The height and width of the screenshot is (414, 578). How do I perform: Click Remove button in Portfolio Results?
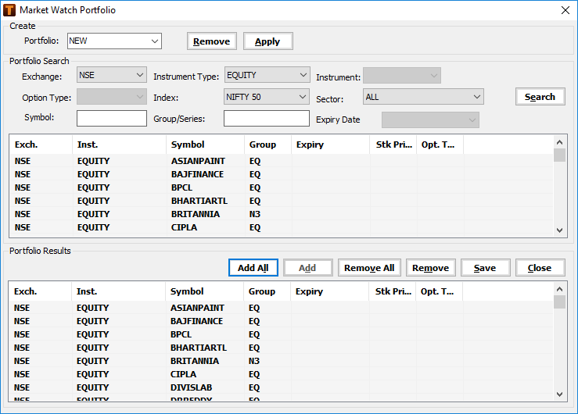click(430, 267)
